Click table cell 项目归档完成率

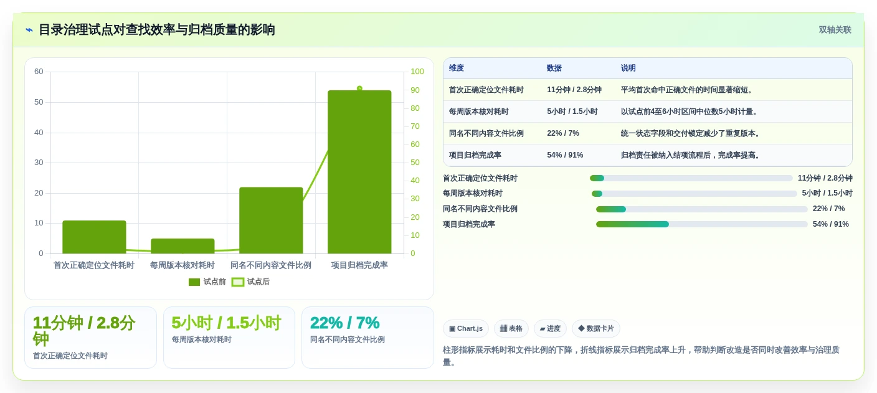point(475,155)
